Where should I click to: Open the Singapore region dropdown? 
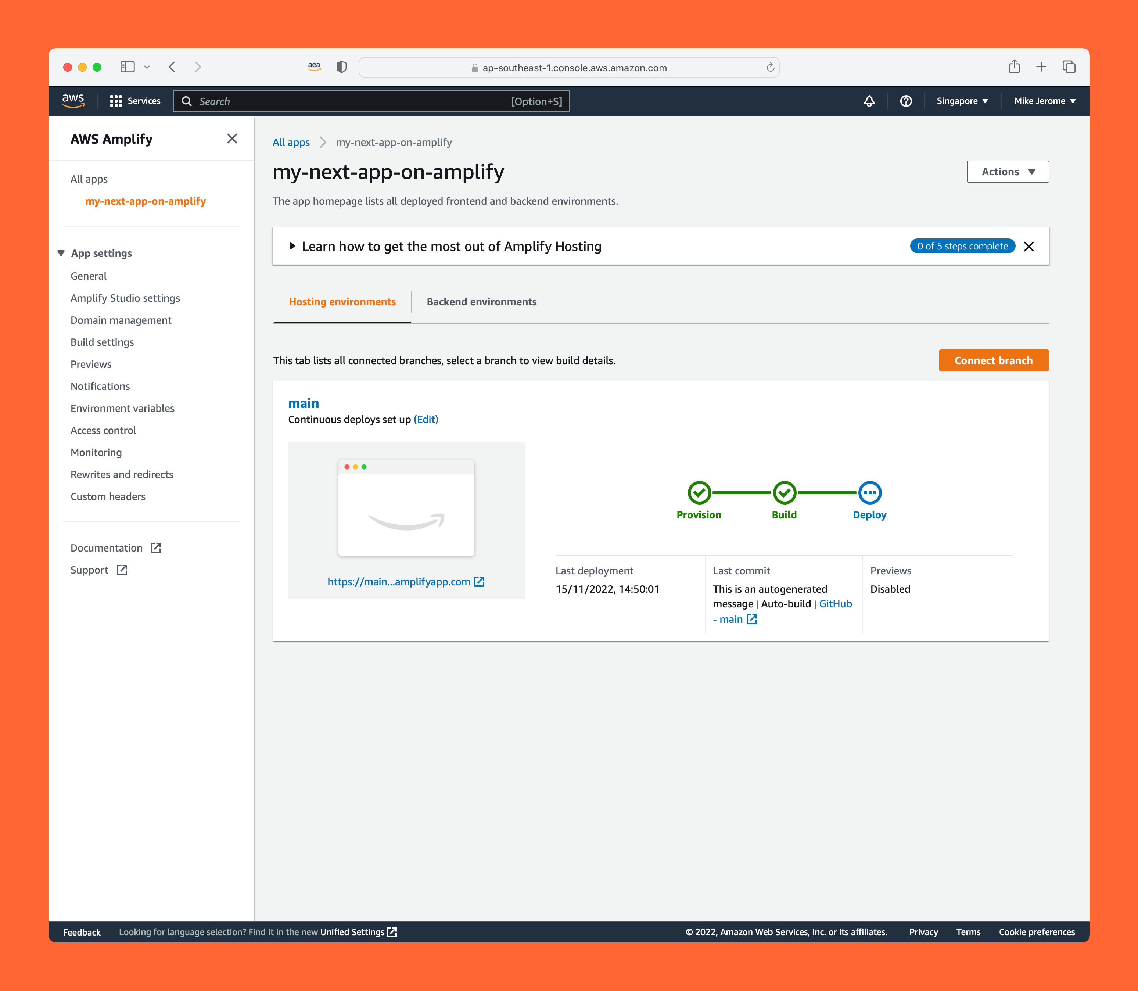coord(962,101)
